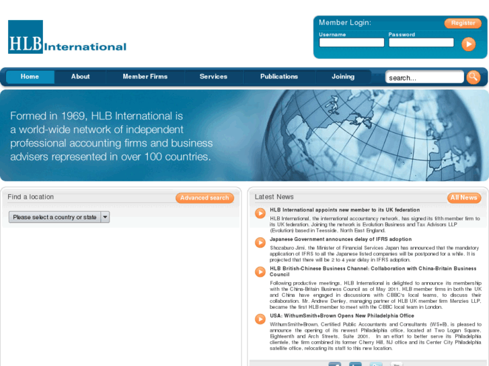The width and height of the screenshot is (489, 366).
Task: Focus the Password field
Action: coord(421,42)
